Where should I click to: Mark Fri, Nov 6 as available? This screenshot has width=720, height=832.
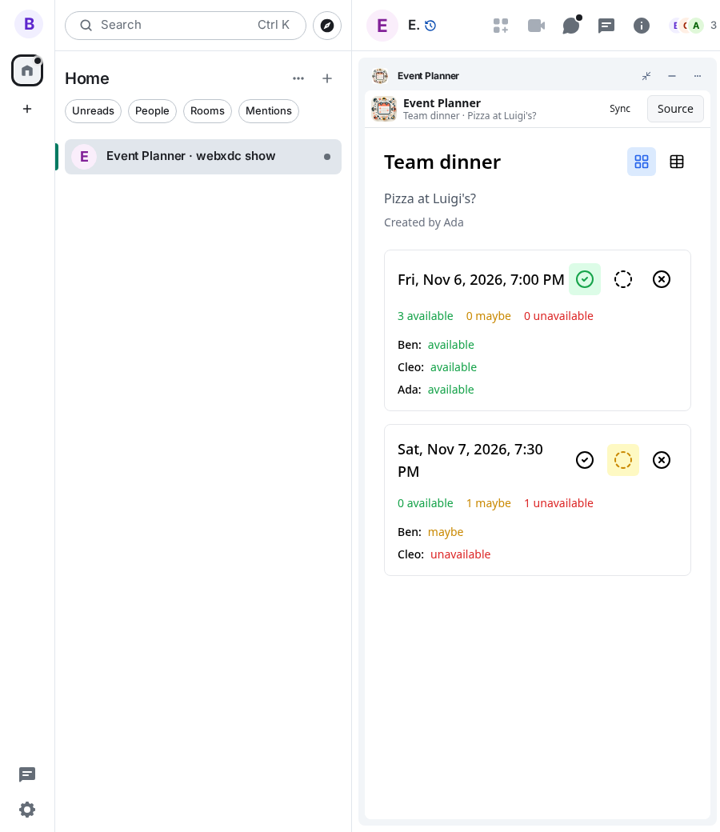(x=585, y=279)
